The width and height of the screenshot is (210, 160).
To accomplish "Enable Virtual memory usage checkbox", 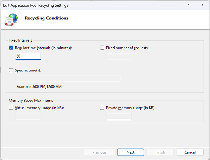I will tap(11, 108).
